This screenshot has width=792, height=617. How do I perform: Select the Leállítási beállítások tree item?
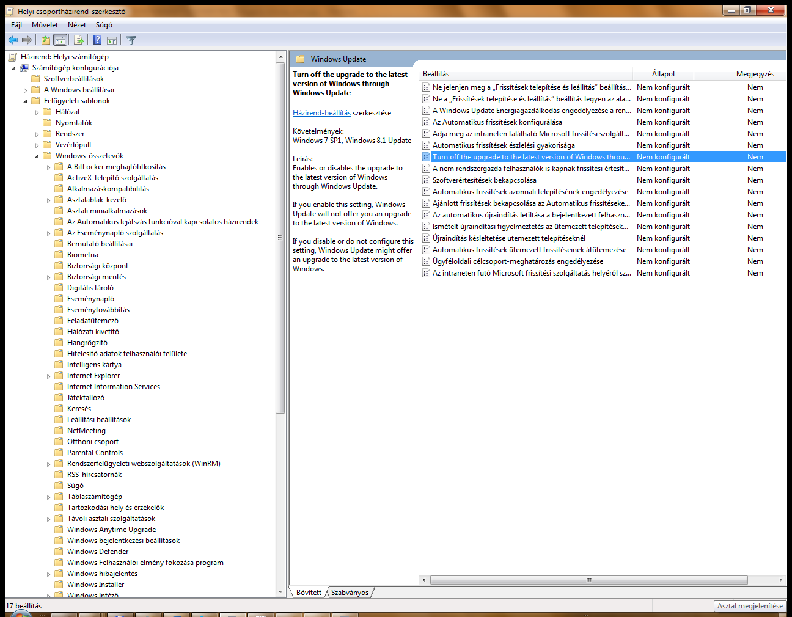[99, 420]
